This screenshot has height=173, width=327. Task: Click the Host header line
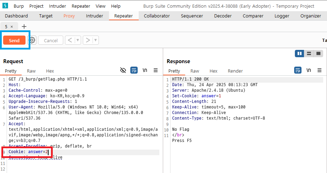15,85
